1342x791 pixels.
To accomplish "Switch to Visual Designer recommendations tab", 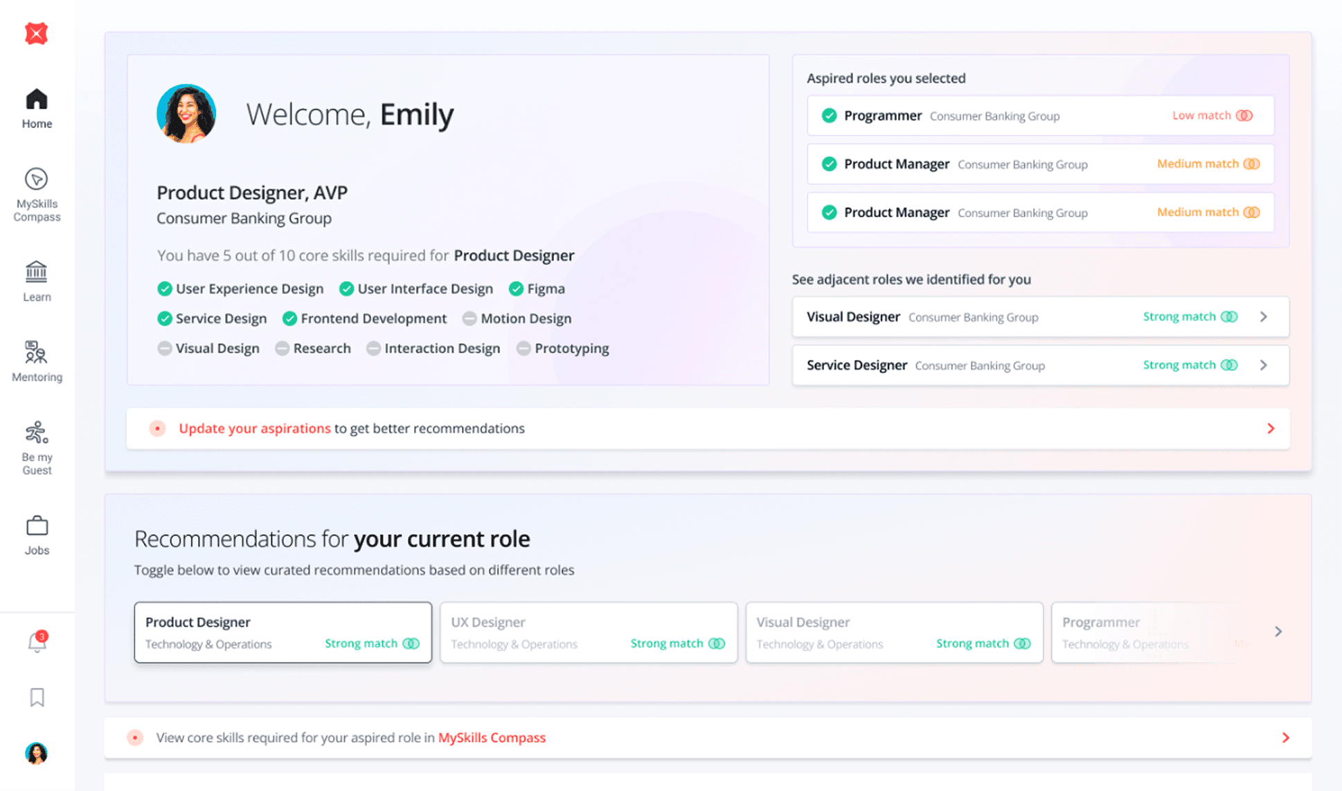I will click(893, 632).
